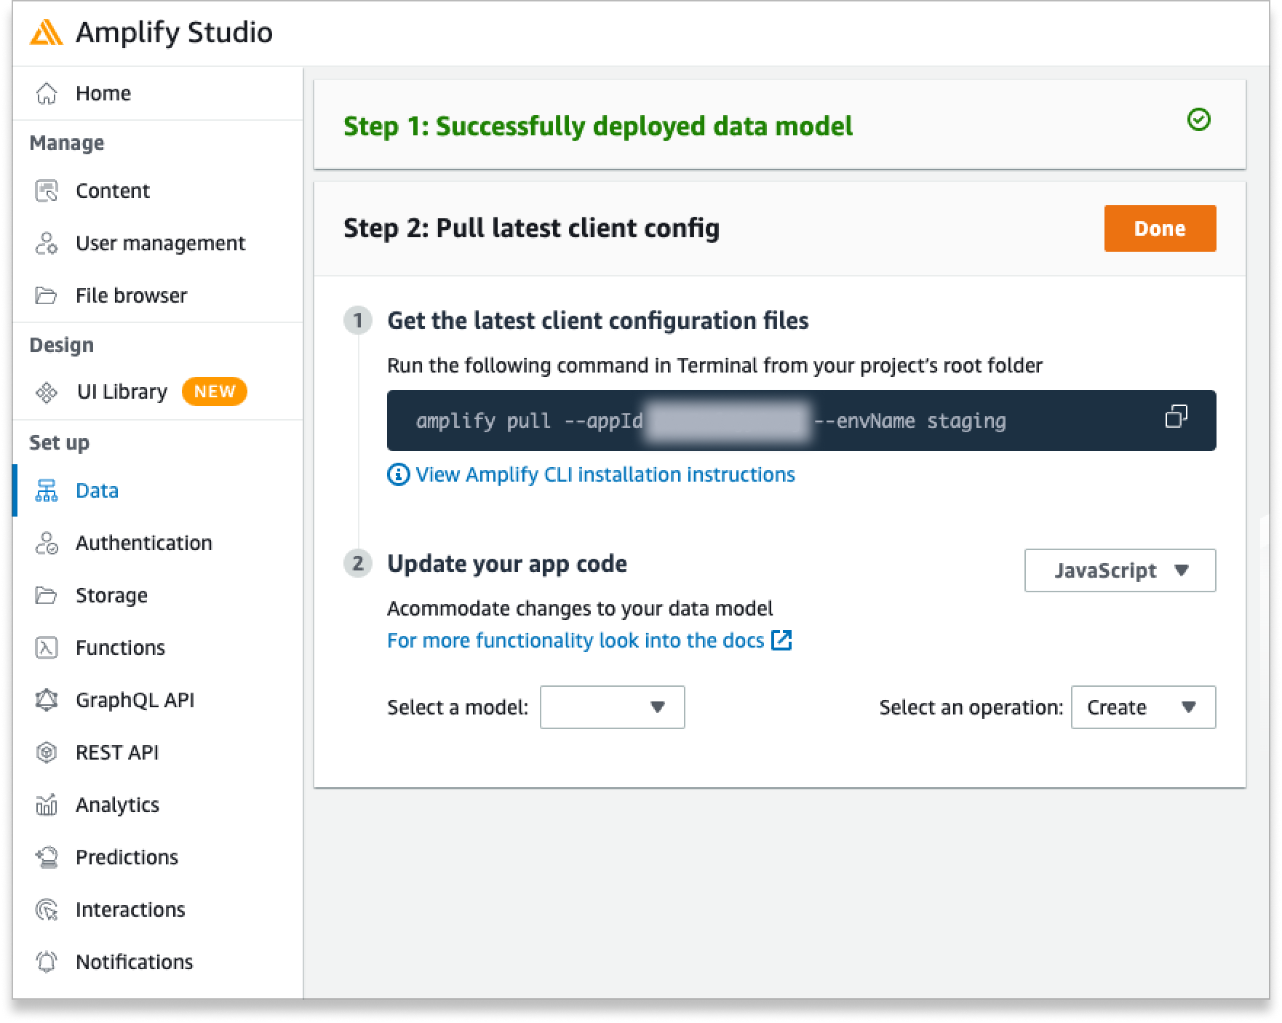
Task: Click the GraphQL API icon
Action: tap(47, 699)
